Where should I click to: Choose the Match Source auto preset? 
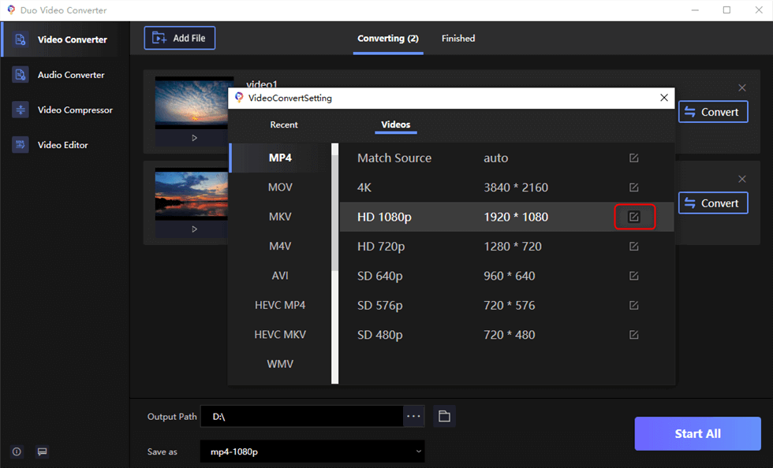pyautogui.click(x=506, y=158)
